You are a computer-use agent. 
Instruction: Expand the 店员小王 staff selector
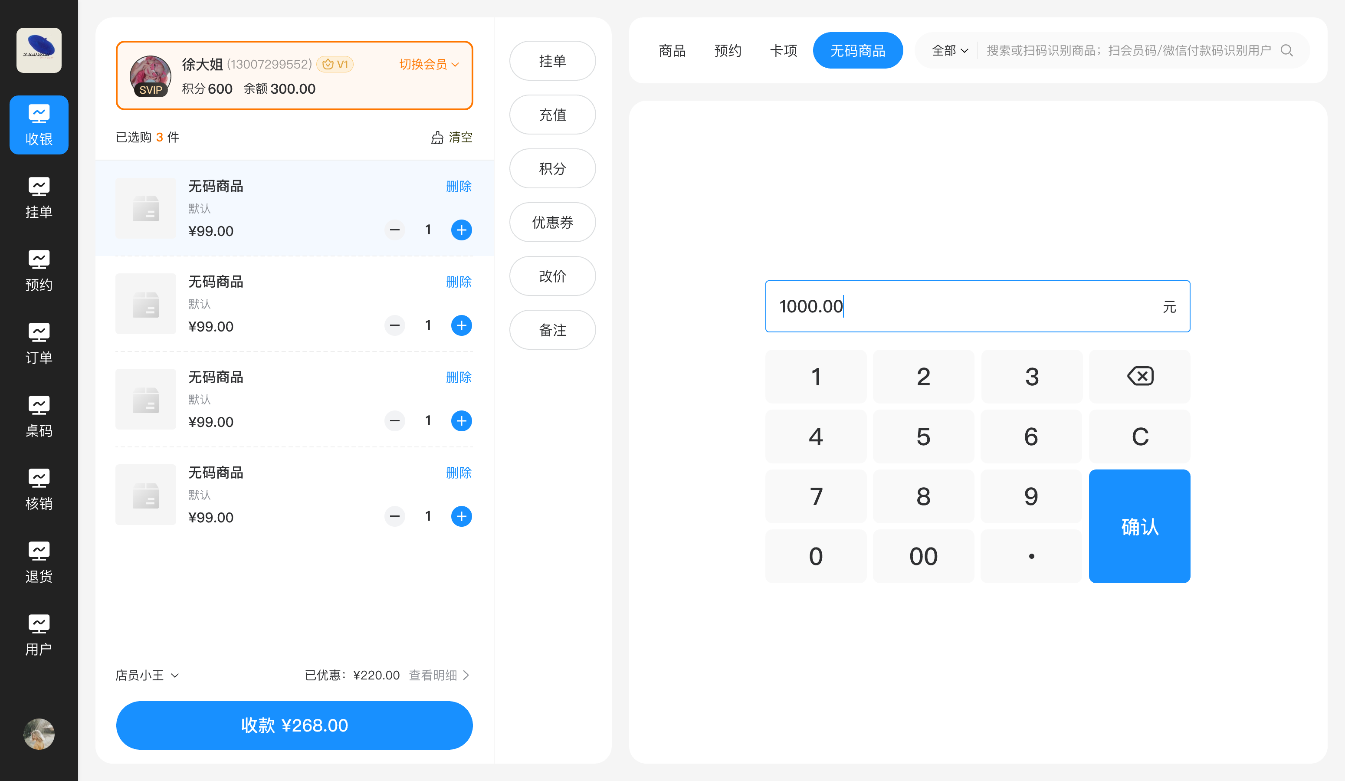pyautogui.click(x=147, y=675)
